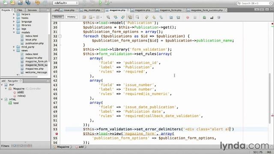Image resolution: width=274 pixels, height=154 pixels.
Task: Click the History view button
Action: pyautogui.click(x=71, y=17)
